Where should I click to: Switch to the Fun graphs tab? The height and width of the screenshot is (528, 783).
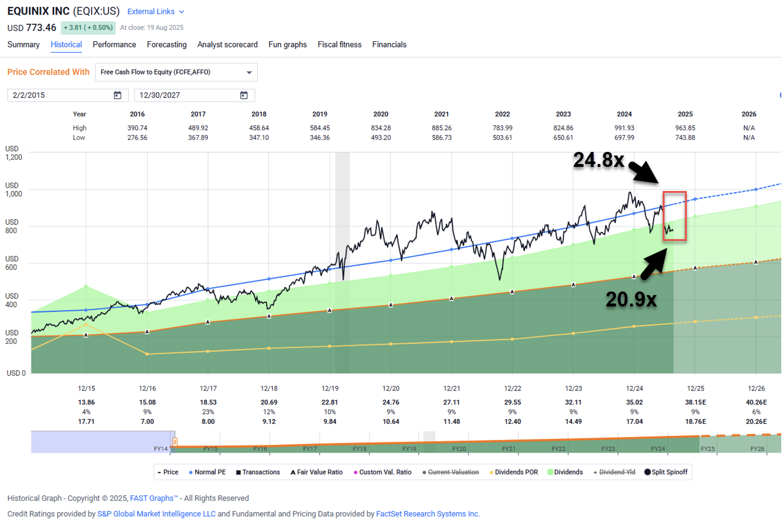click(x=288, y=45)
